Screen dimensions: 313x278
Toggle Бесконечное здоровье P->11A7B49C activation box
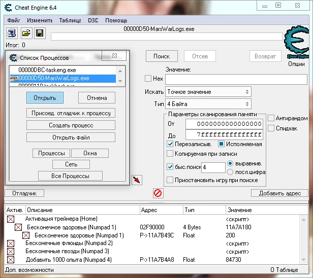(26, 235)
